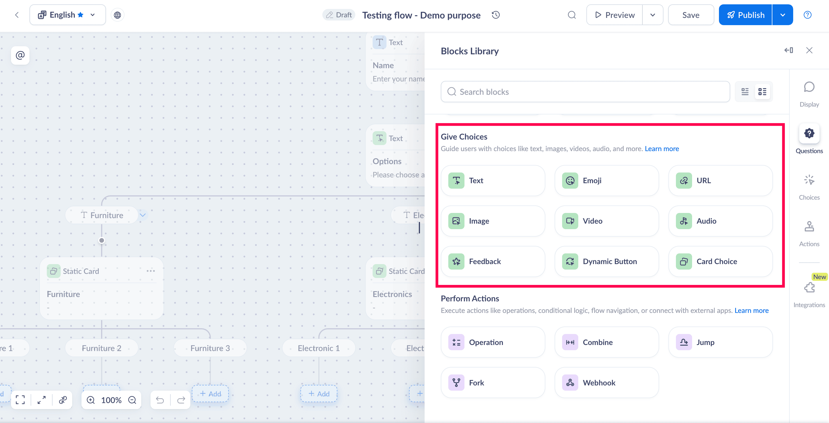This screenshot has width=829, height=423.
Task: Click the help question mark icon
Action: (x=807, y=15)
